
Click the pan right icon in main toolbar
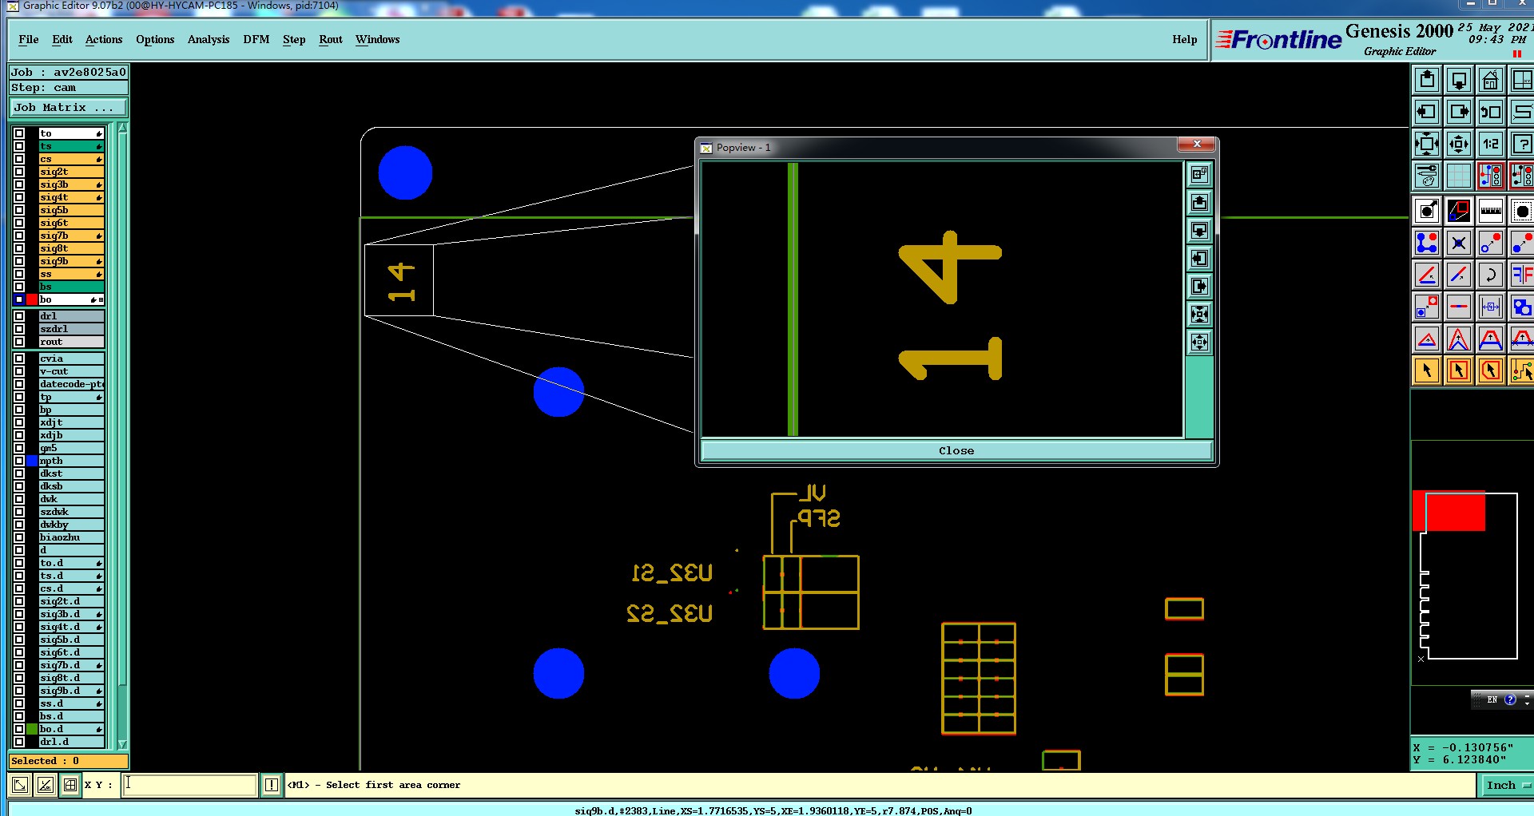pos(1459,112)
